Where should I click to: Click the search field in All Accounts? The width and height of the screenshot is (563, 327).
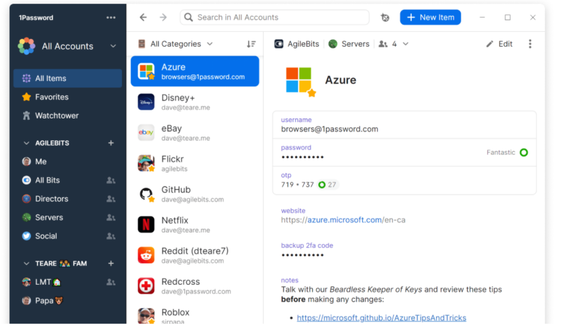coord(275,17)
